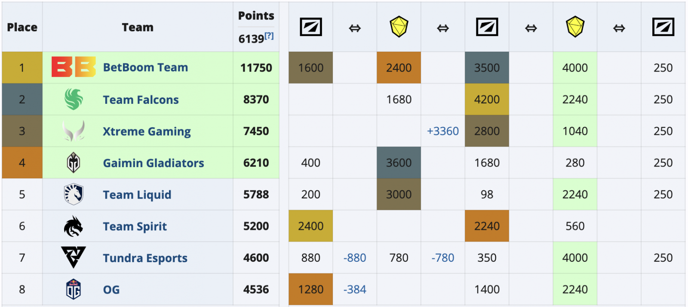Open the BetBoom Team link
The image size is (688, 307).
coord(145,68)
